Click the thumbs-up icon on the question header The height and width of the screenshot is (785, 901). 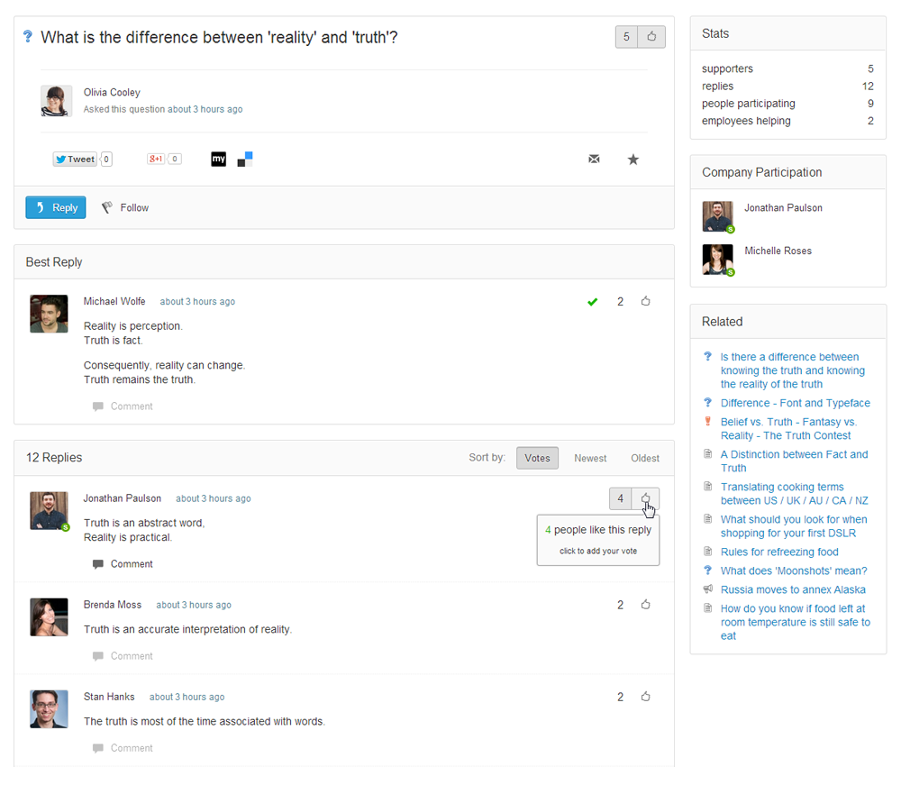pyautogui.click(x=652, y=37)
